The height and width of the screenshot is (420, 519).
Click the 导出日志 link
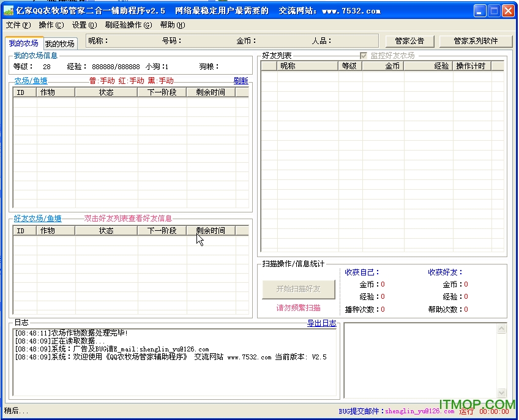(321, 323)
